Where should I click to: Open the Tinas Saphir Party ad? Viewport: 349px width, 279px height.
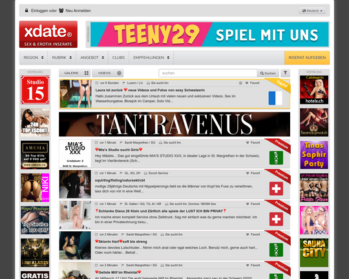[314, 155]
